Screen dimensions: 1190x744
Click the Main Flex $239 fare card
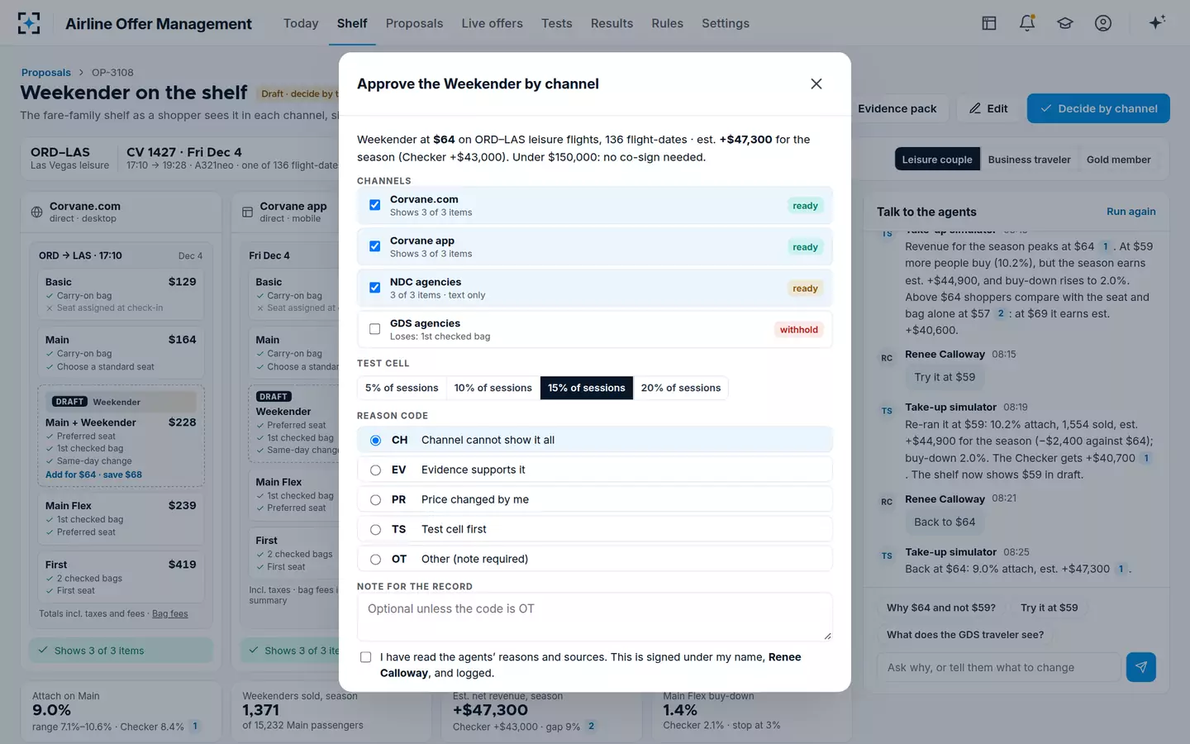(121, 518)
